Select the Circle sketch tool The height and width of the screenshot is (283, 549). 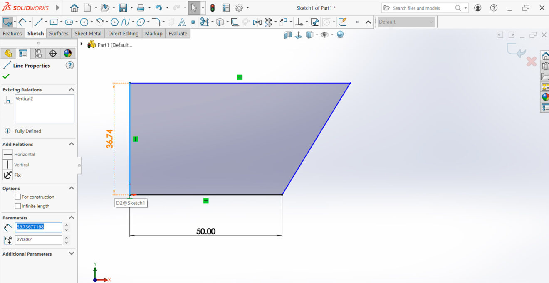tap(84, 22)
